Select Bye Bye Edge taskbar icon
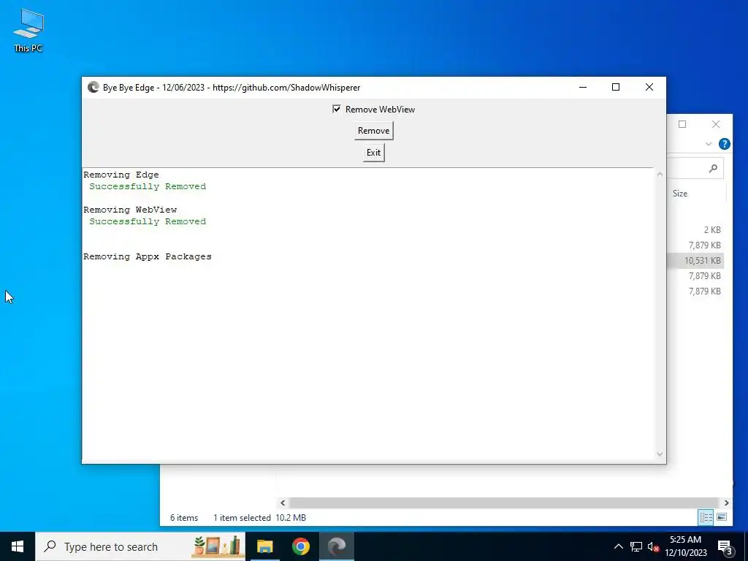 pos(337,546)
